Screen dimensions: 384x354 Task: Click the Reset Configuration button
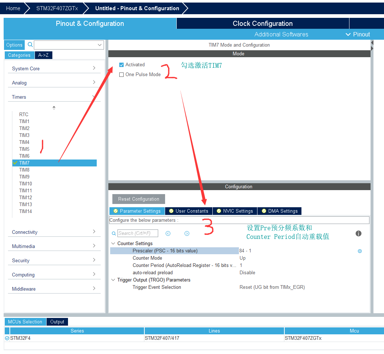click(139, 199)
